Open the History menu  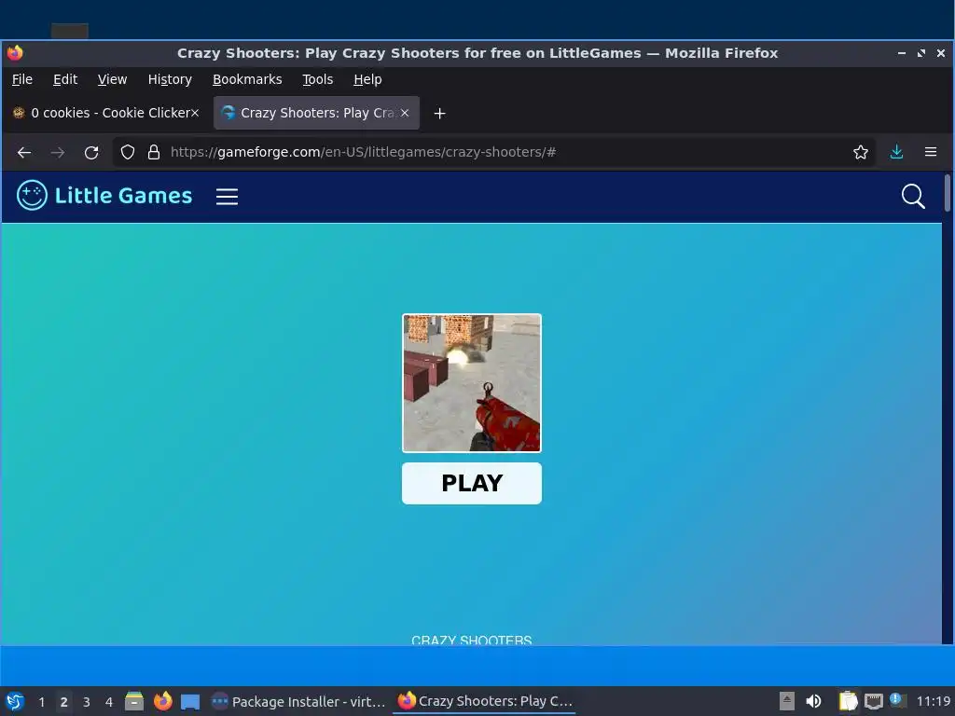pos(170,80)
